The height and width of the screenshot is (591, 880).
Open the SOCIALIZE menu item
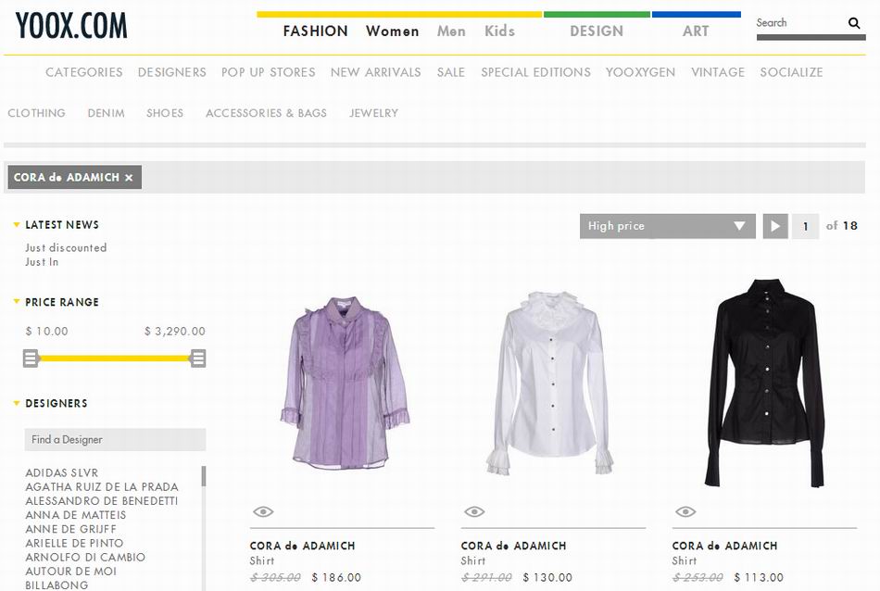791,72
